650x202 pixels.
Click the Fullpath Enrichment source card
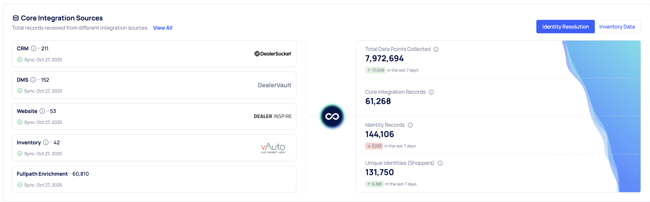(154, 179)
